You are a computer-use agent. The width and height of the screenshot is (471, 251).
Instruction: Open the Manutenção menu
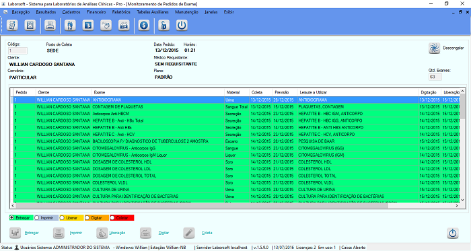click(x=186, y=12)
